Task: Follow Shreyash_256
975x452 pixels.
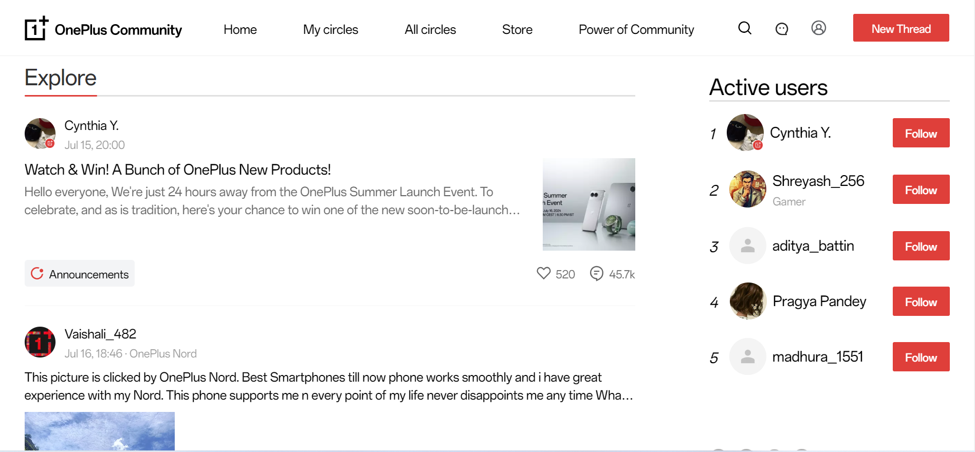Action: tap(921, 190)
